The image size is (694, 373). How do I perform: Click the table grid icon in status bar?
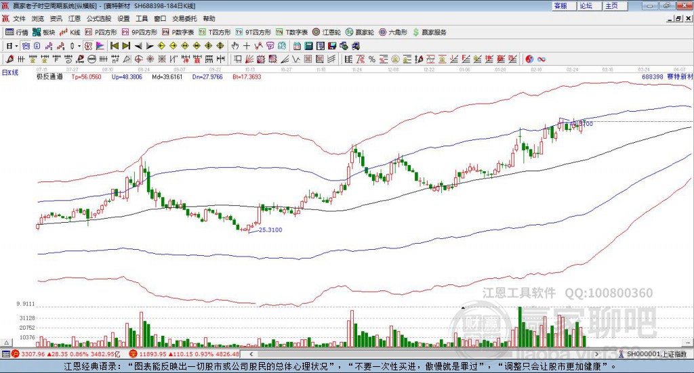5,354
